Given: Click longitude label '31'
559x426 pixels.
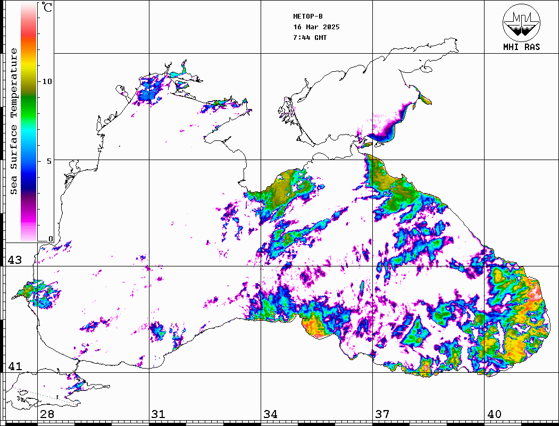Looking at the screenshot, I should click(x=158, y=414).
